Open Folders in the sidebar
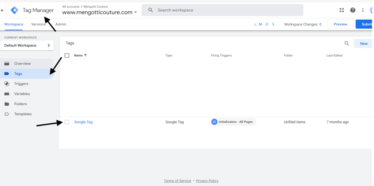 coord(27,104)
